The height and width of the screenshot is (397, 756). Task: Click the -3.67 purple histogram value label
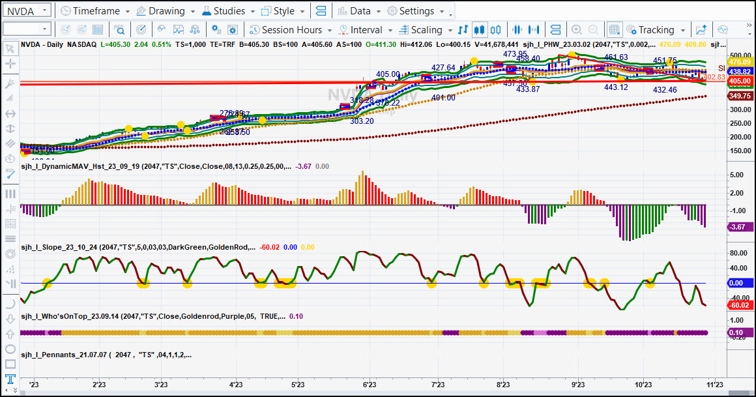pyautogui.click(x=739, y=227)
